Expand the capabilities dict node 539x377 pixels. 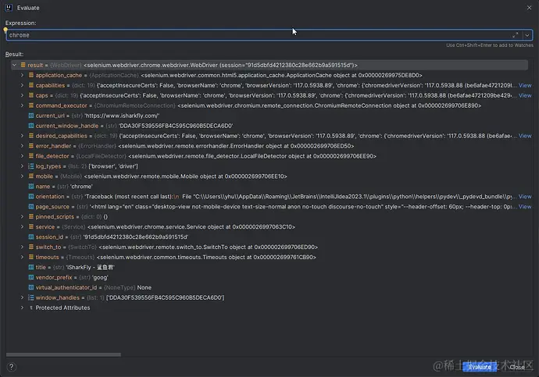point(22,85)
